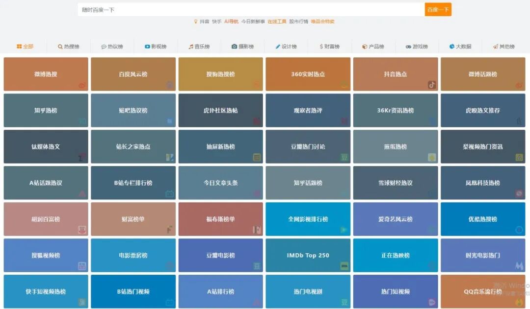Screen dimensions: 530x309
Task: Open the 贴吧热议榜 card
Action: click(x=133, y=110)
